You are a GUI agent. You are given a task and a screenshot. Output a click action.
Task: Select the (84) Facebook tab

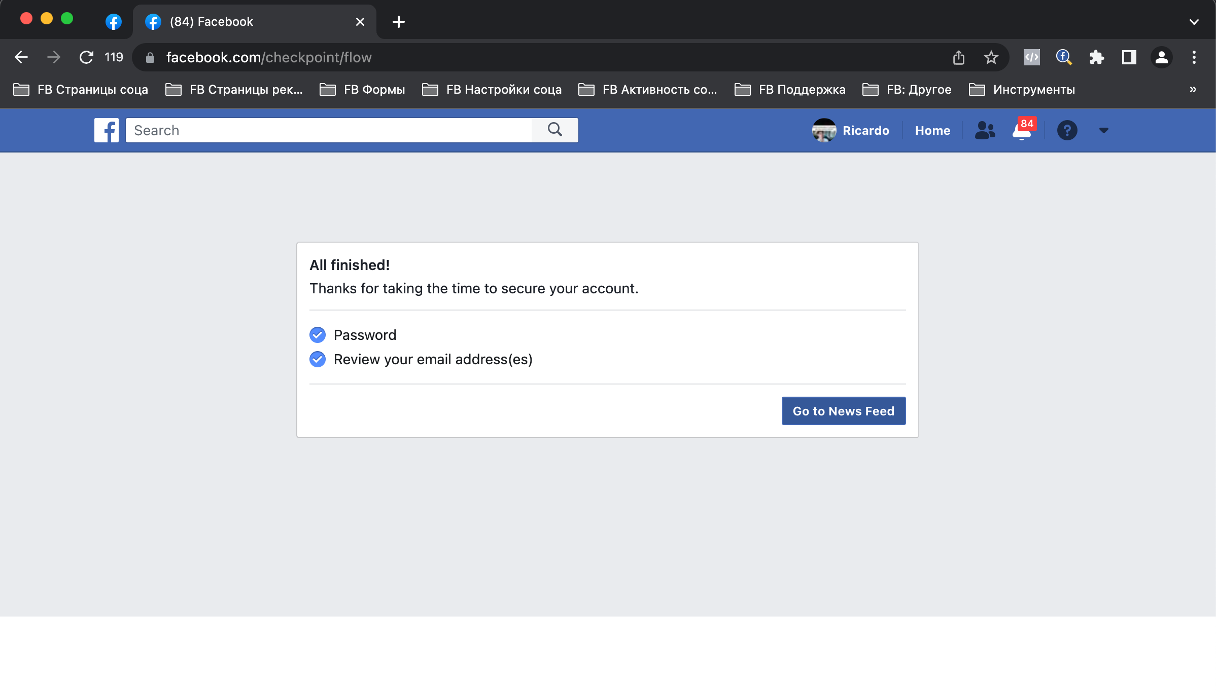click(x=254, y=22)
